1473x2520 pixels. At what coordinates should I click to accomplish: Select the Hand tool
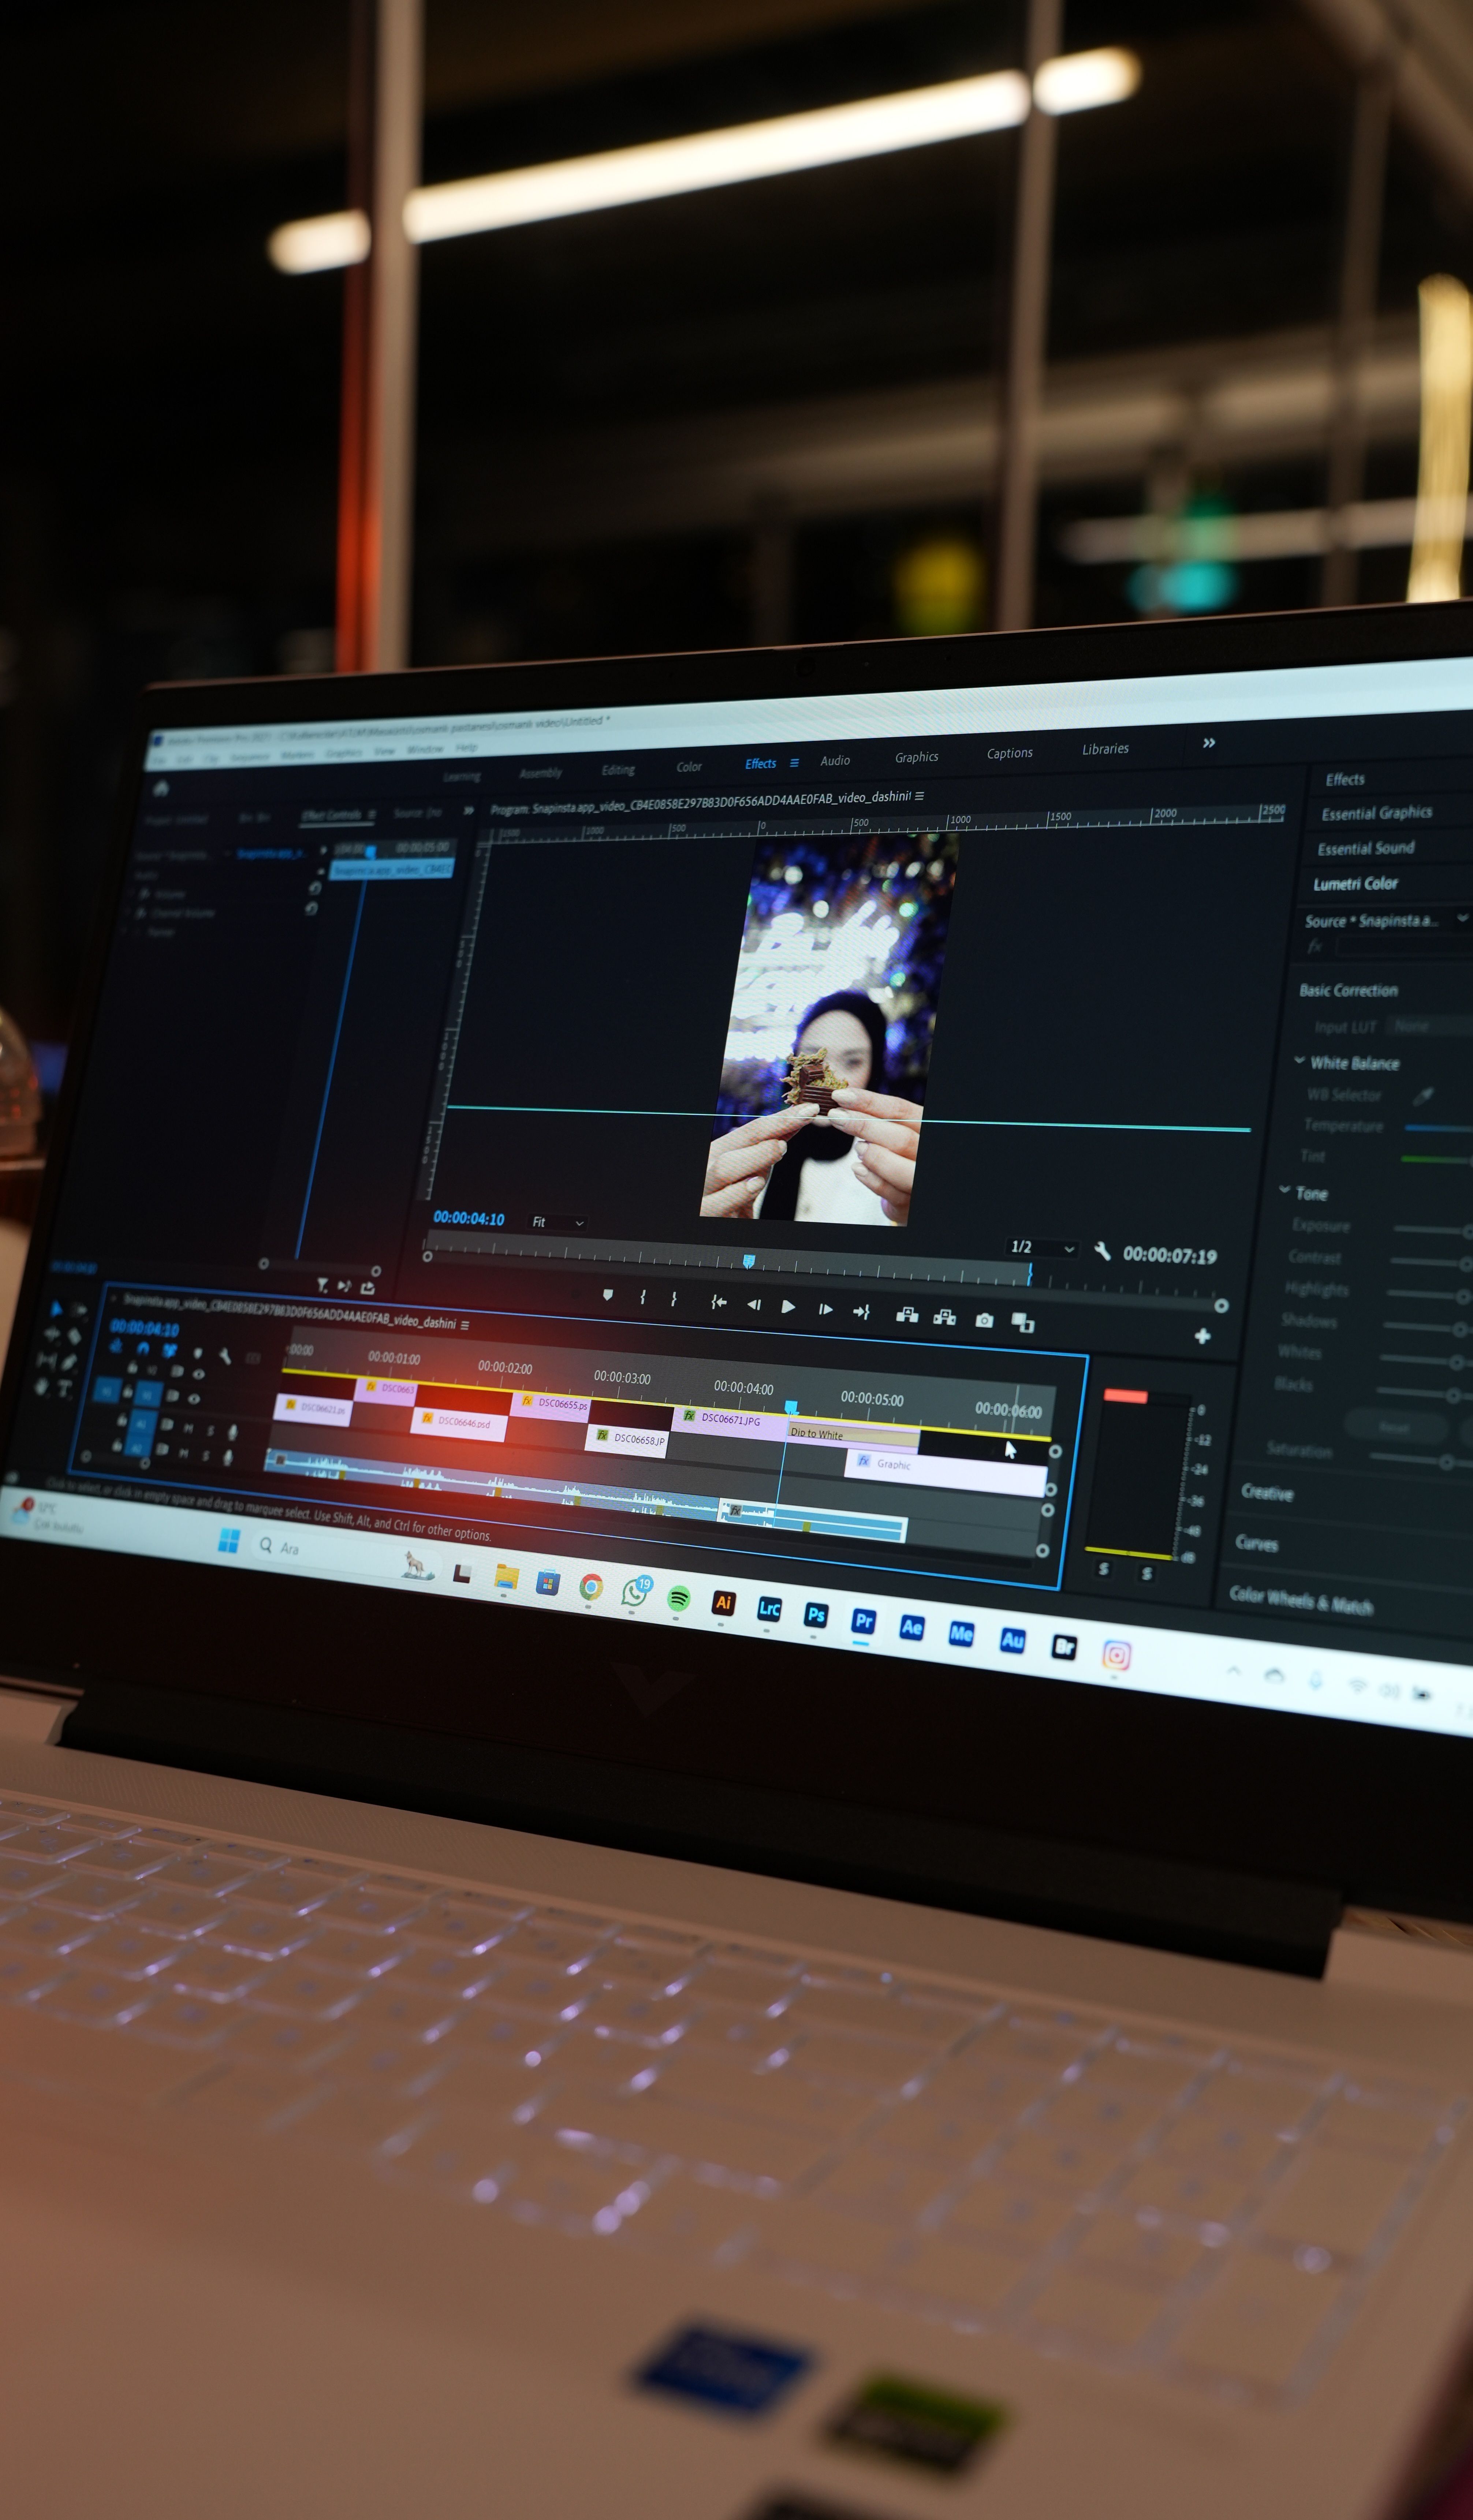tap(41, 1386)
